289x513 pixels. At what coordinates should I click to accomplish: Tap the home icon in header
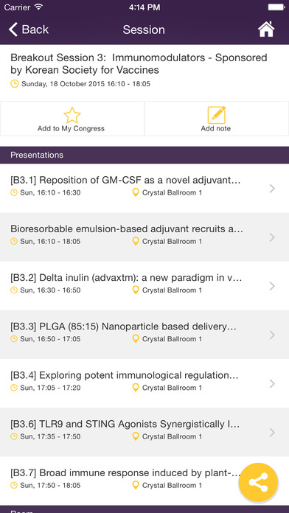point(266,29)
